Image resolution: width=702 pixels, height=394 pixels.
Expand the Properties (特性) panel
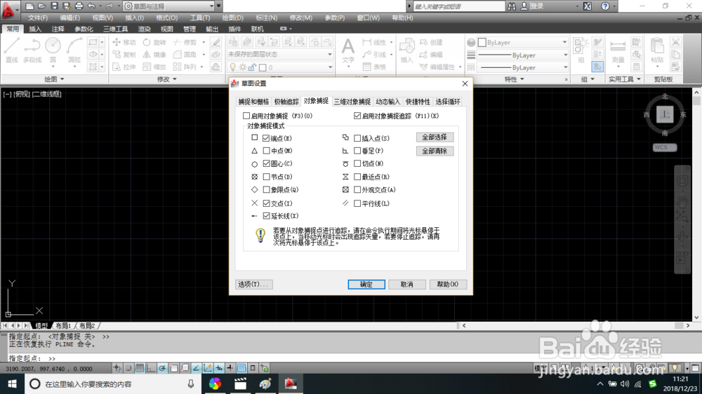(x=514, y=79)
